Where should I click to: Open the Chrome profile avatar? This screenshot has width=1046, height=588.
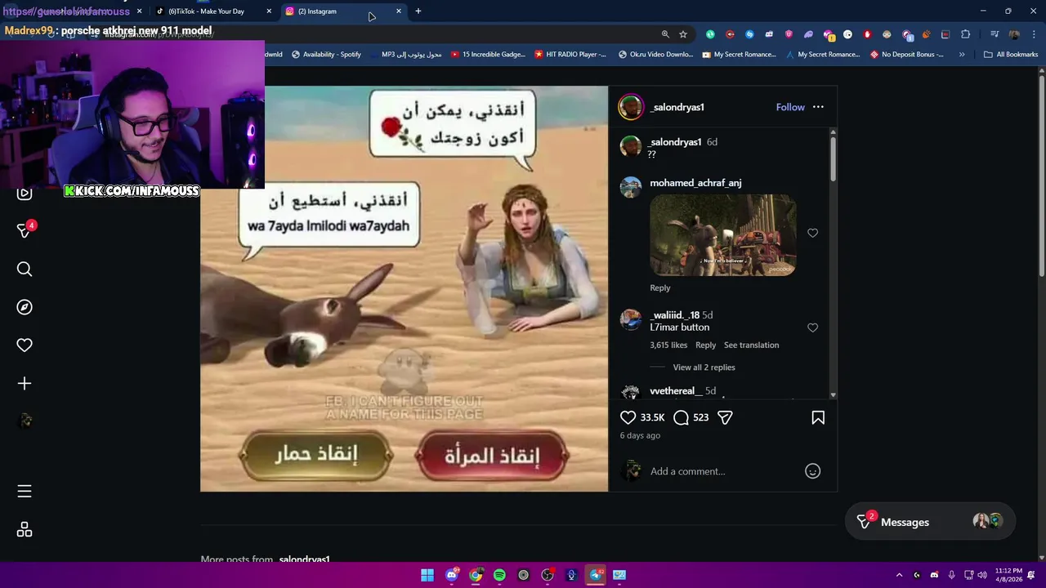coord(1014,34)
